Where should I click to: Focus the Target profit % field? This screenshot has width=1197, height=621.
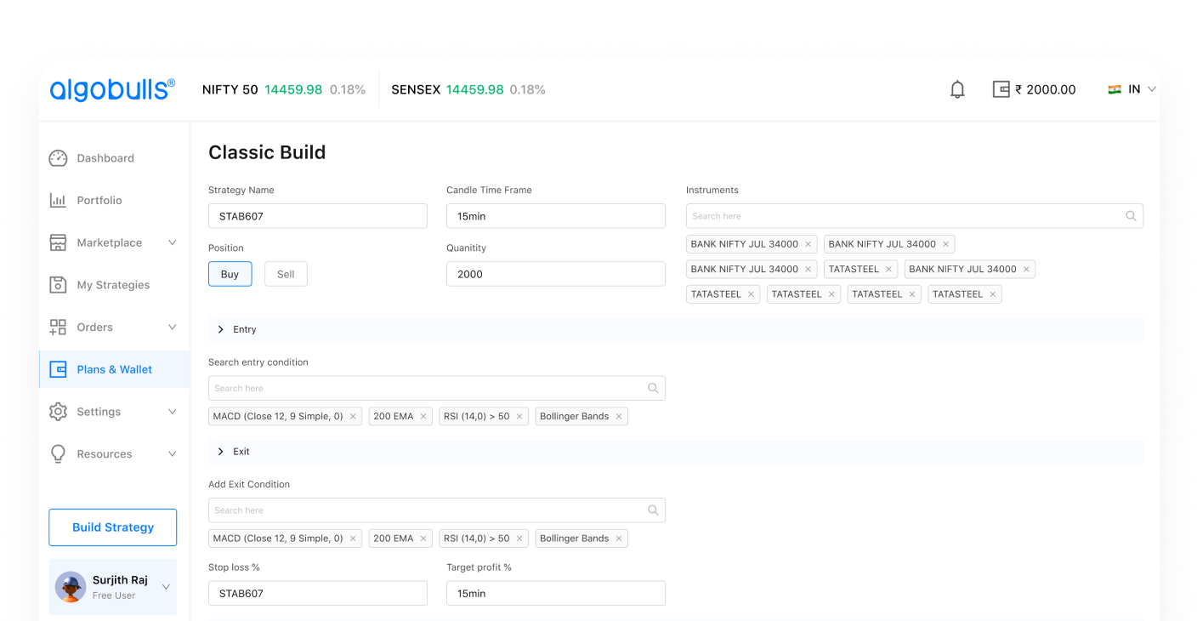556,593
